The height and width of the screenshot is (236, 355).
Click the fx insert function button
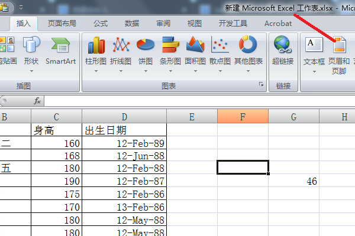[x=37, y=101]
